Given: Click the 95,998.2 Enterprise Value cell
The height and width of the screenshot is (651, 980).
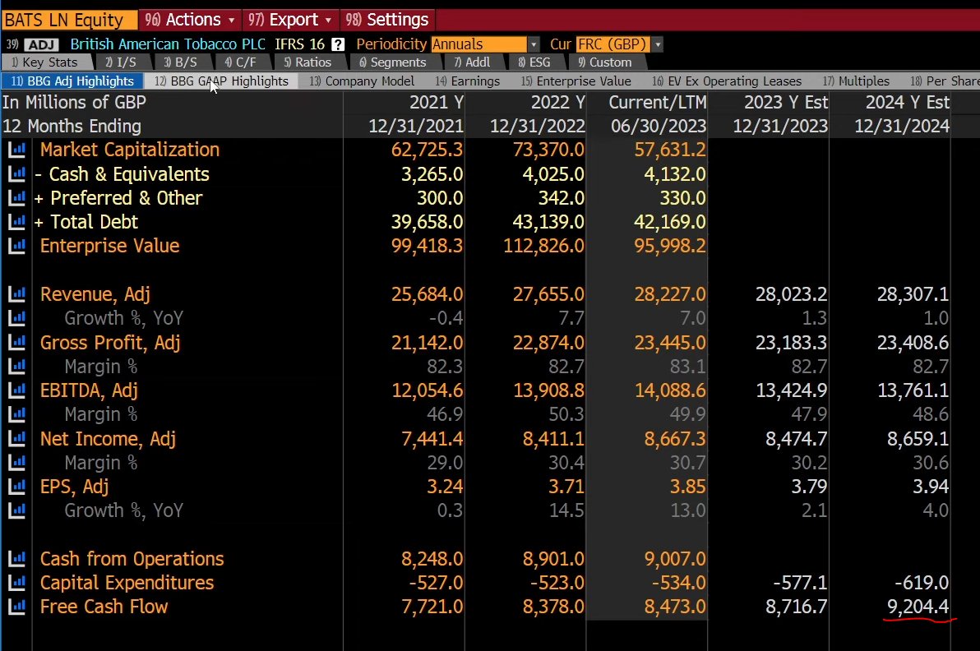Looking at the screenshot, I should point(670,246).
